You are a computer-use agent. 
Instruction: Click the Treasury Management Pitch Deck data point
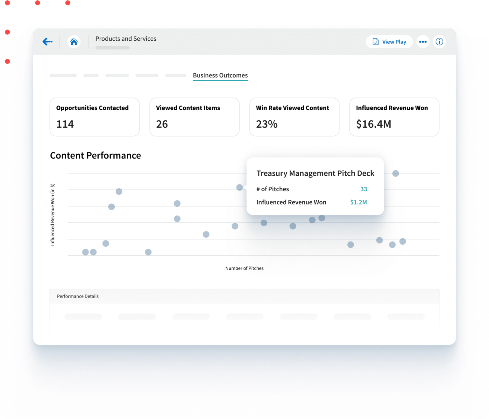(x=239, y=187)
